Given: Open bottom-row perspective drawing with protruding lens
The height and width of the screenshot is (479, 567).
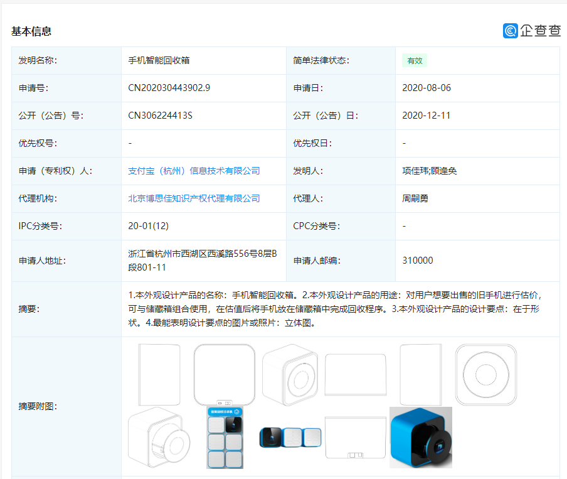Looking at the screenshot, I should click(x=159, y=438).
